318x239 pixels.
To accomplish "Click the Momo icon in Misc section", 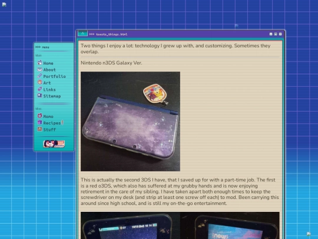I will pos(40,116).
